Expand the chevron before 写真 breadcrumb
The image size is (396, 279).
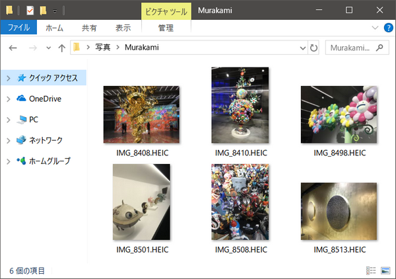[x=88, y=48]
